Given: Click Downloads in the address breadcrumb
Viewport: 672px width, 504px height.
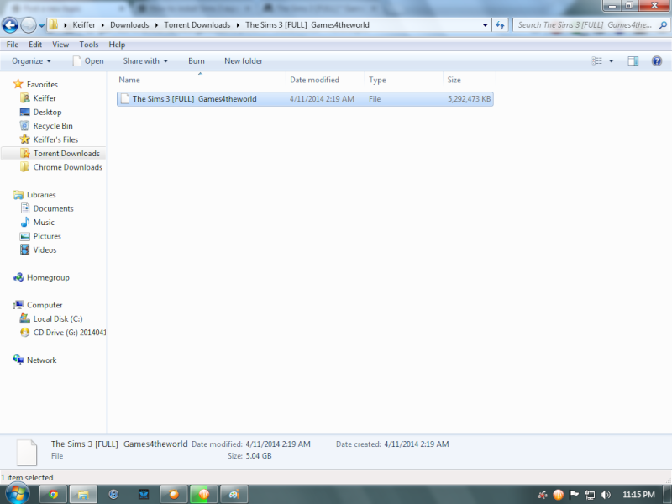Looking at the screenshot, I should (x=129, y=25).
